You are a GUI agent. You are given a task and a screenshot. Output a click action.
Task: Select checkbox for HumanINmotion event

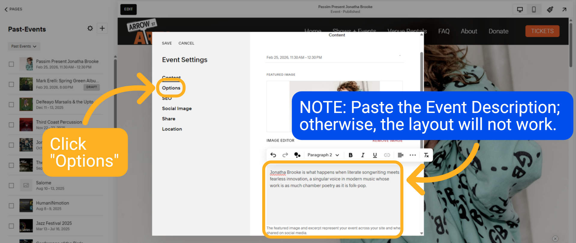click(11, 206)
